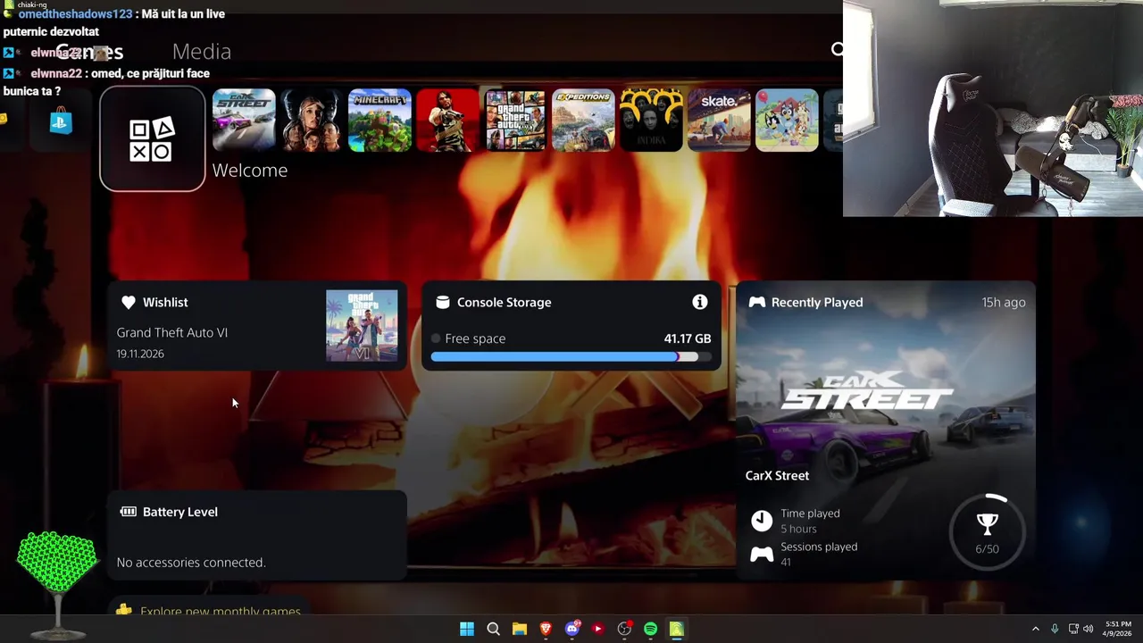Image resolution: width=1143 pixels, height=643 pixels.
Task: Click the CarX Street title under the artwork
Action: 778,475
